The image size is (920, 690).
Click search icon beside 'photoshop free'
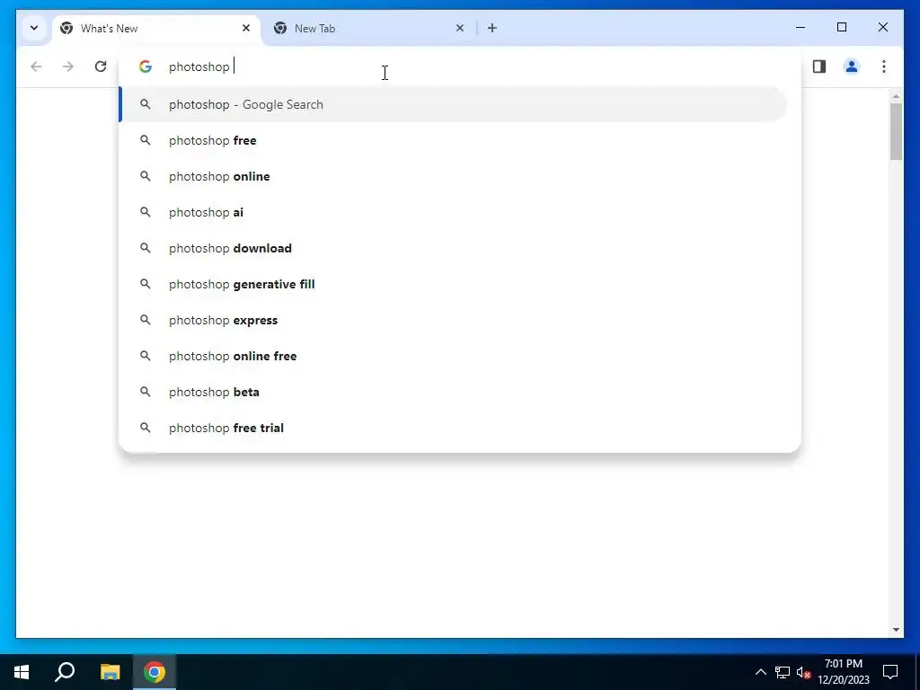[145, 140]
